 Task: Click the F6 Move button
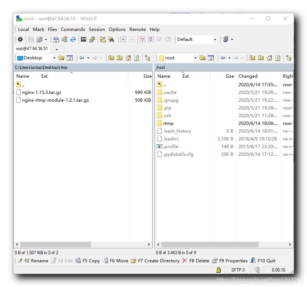point(115,261)
